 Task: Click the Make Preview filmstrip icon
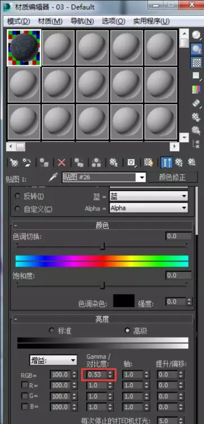tap(196, 103)
